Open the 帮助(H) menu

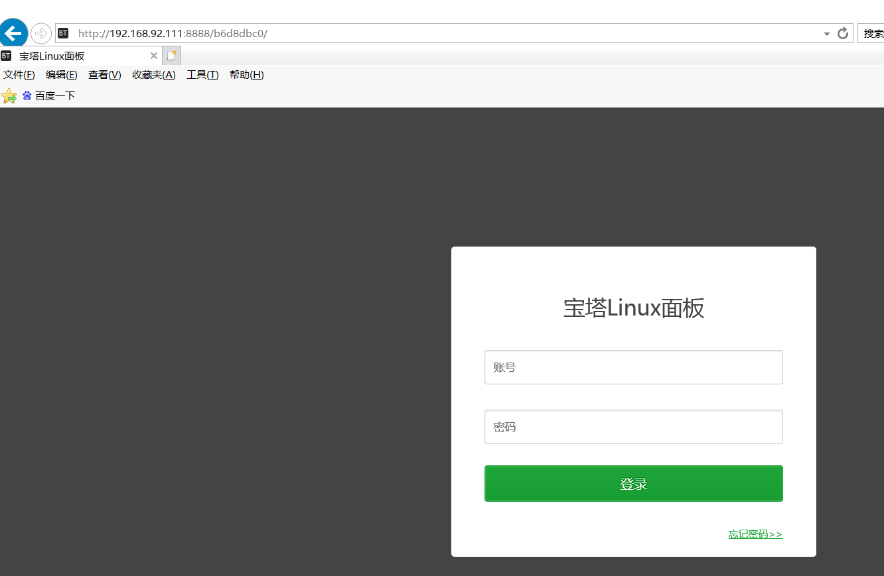247,75
